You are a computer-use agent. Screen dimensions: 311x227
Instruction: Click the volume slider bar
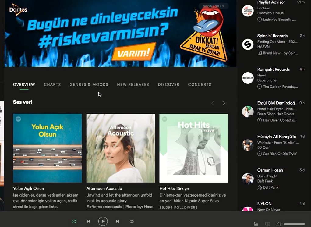coord(294,224)
